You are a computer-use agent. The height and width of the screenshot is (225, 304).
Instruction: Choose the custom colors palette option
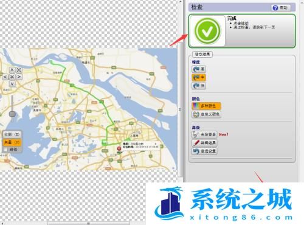tap(206, 114)
